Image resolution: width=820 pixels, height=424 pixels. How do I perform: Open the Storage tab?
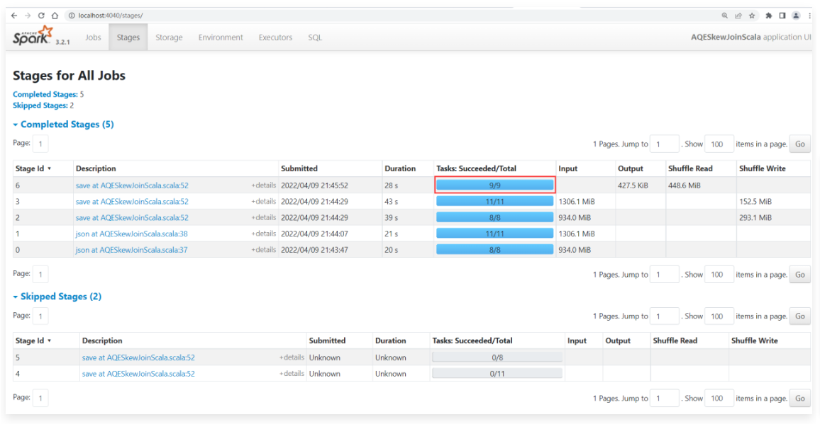point(169,38)
